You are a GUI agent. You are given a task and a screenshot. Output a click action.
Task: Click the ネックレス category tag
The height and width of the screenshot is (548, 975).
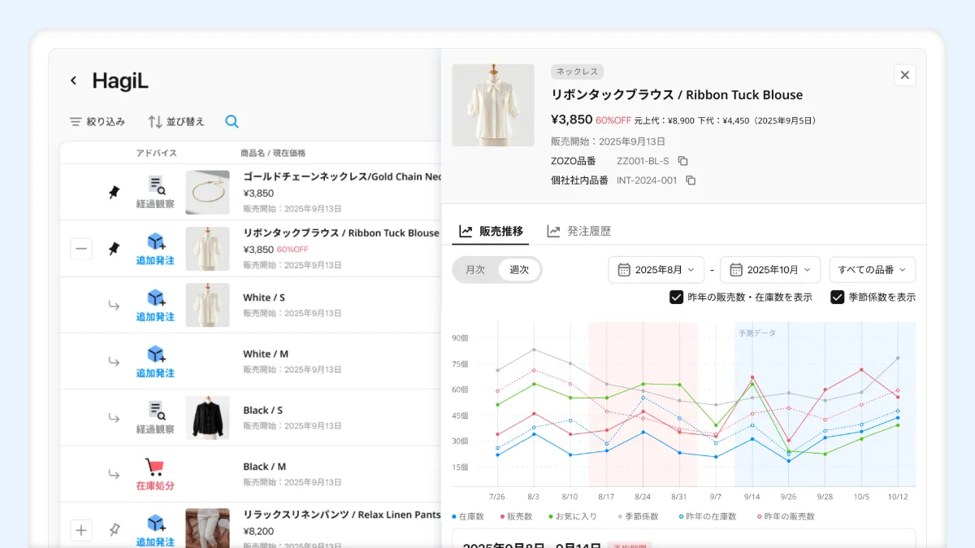pyautogui.click(x=577, y=72)
